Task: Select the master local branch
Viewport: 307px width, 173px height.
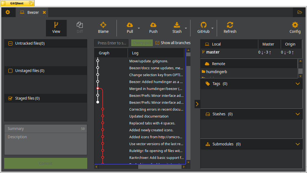Action: [213, 52]
